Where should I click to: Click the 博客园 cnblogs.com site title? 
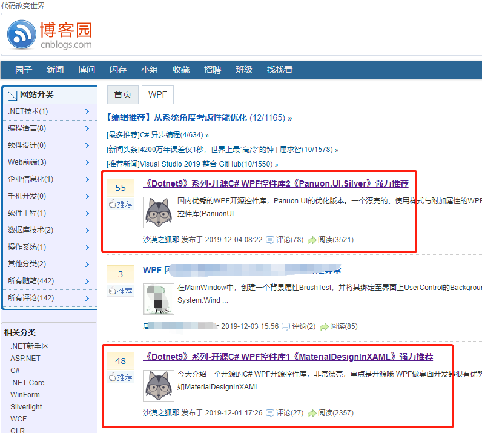66,35
